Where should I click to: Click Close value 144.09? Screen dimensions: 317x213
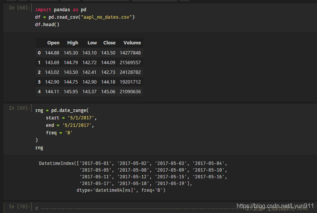(x=108, y=63)
